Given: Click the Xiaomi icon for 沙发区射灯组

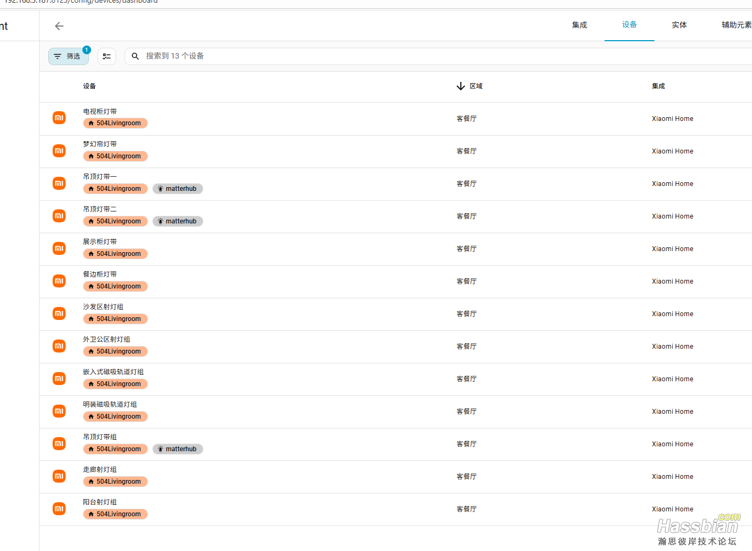Looking at the screenshot, I should click(x=59, y=313).
